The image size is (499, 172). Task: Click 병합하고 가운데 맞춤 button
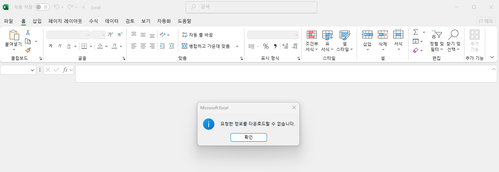206,46
